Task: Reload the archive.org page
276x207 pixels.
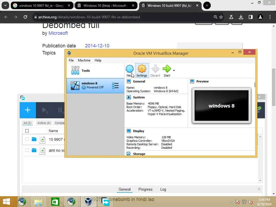Action: click(x=25, y=17)
